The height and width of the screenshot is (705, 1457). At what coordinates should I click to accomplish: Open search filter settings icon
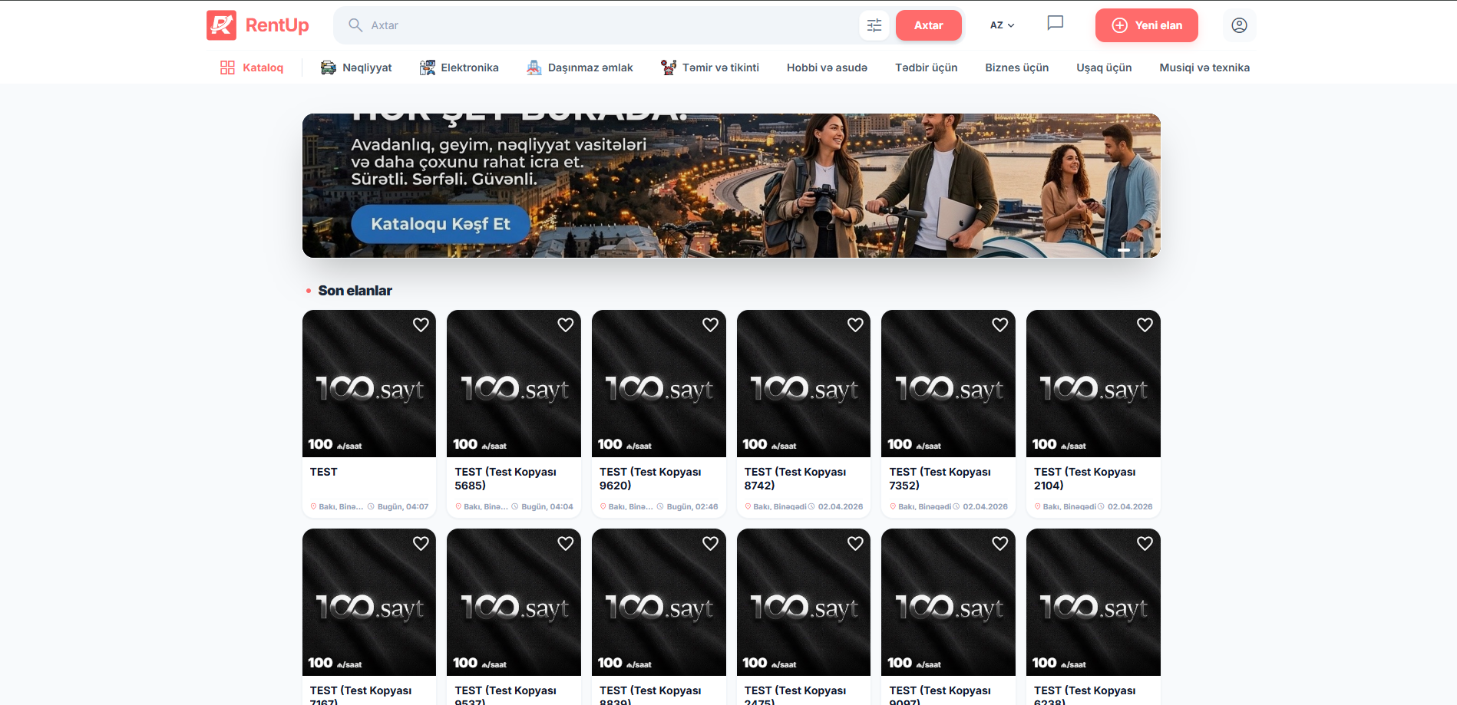[x=874, y=25]
